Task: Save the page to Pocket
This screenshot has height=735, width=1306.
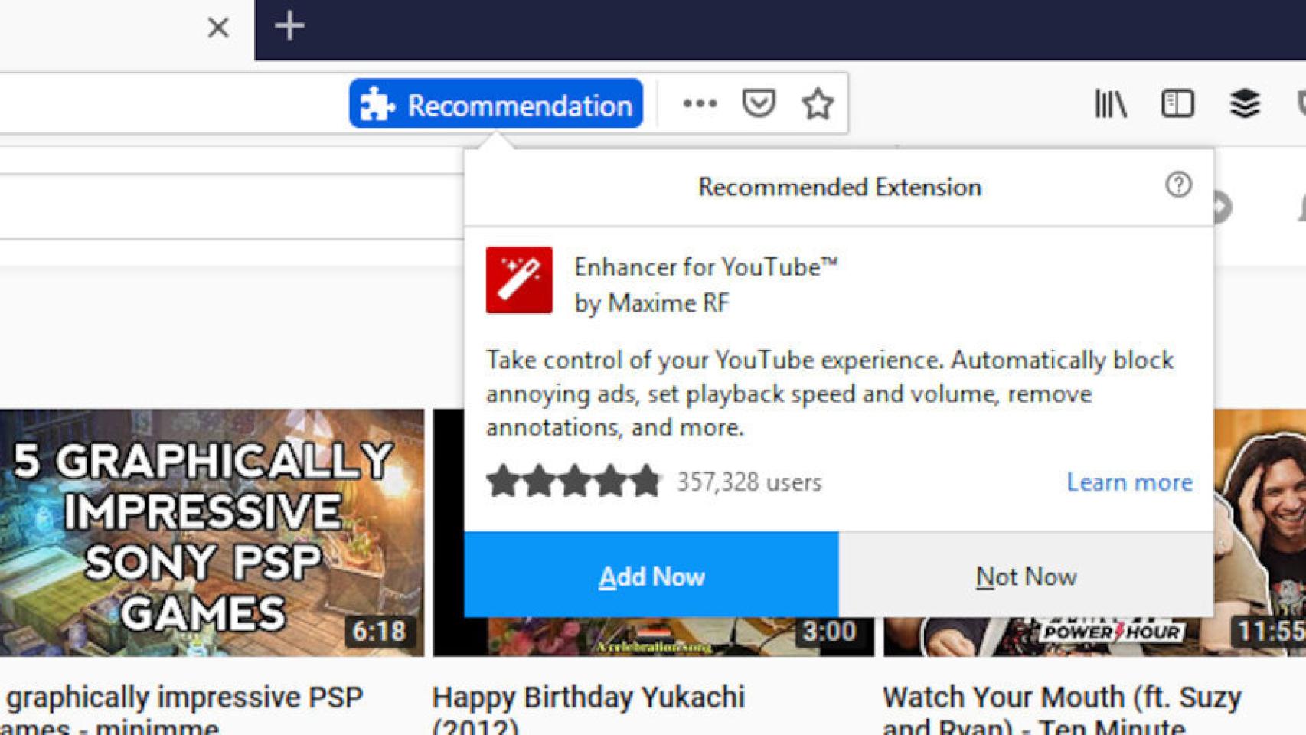Action: click(x=758, y=103)
